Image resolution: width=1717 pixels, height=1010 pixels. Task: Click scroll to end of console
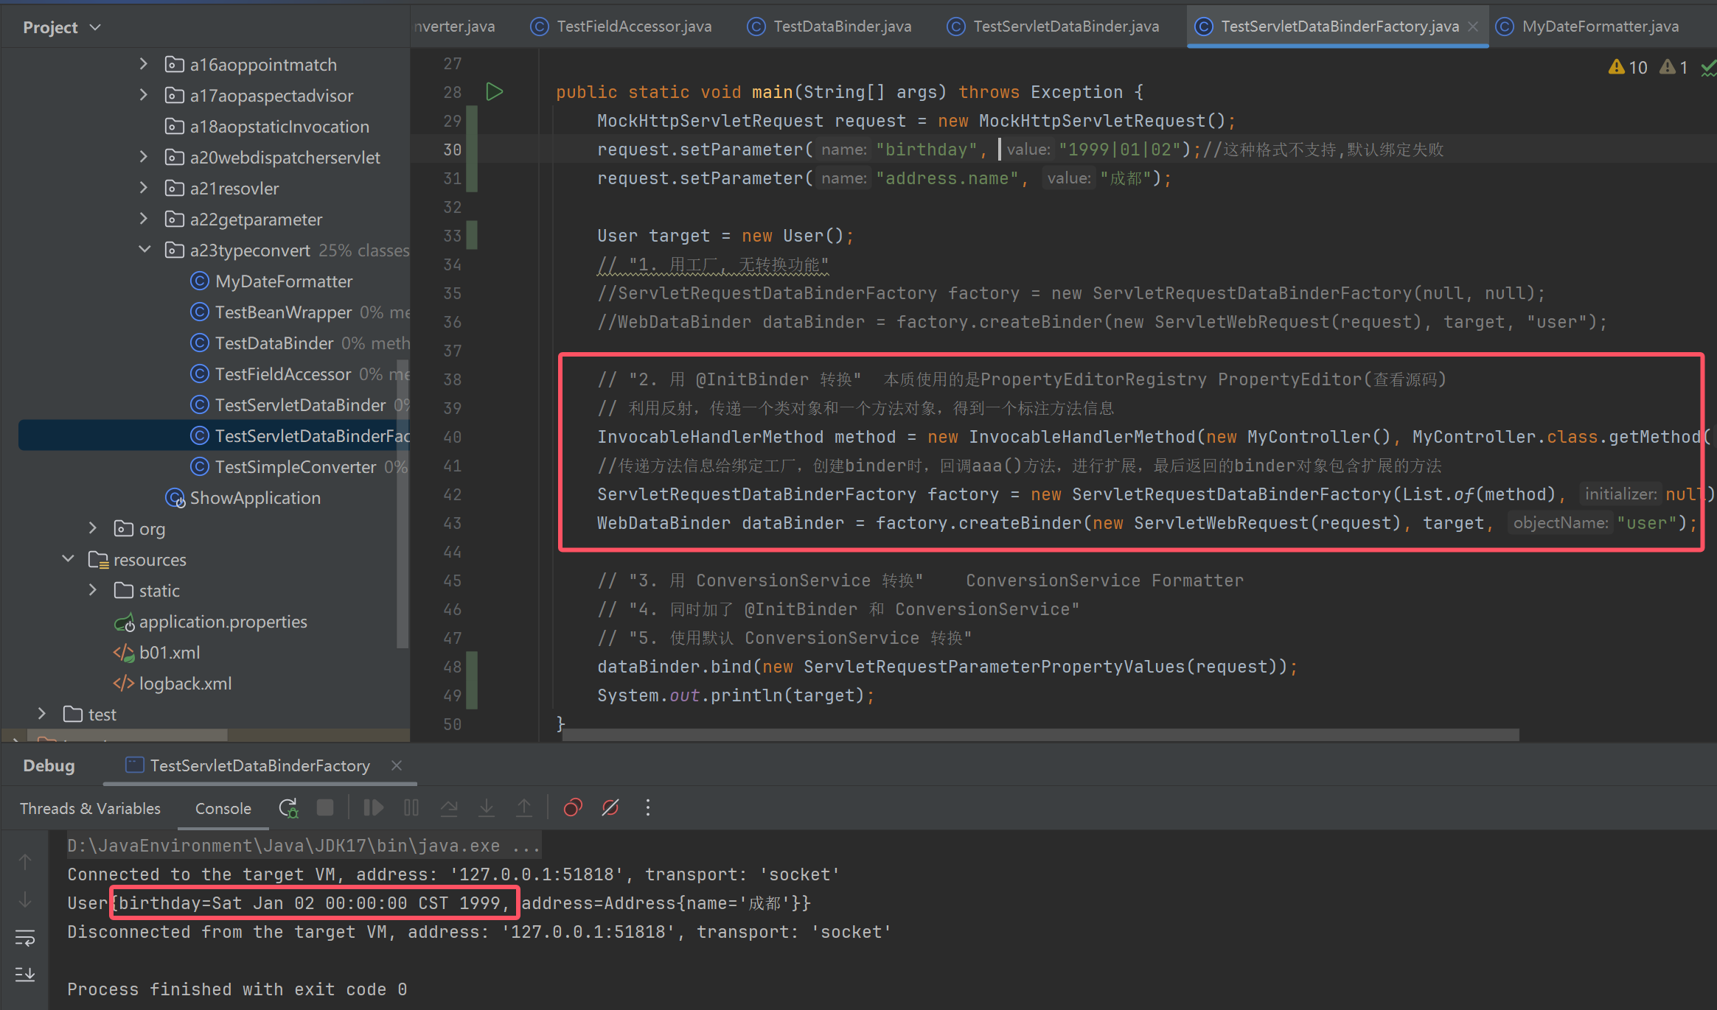tap(25, 974)
